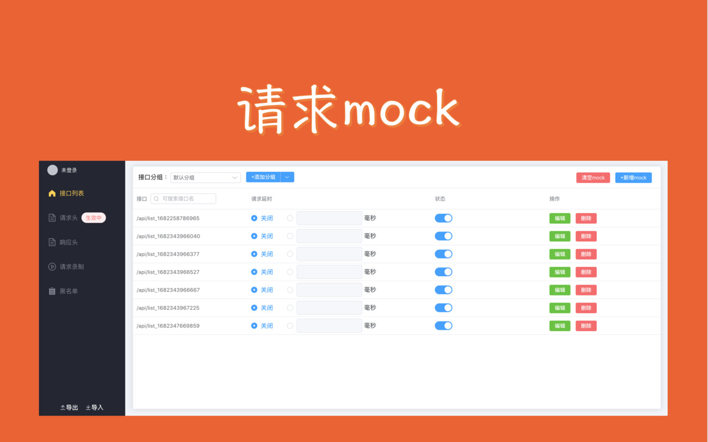Screen dimensions: 708x442
Task: Click 删除 for list_1682347669859
Action: click(x=586, y=326)
